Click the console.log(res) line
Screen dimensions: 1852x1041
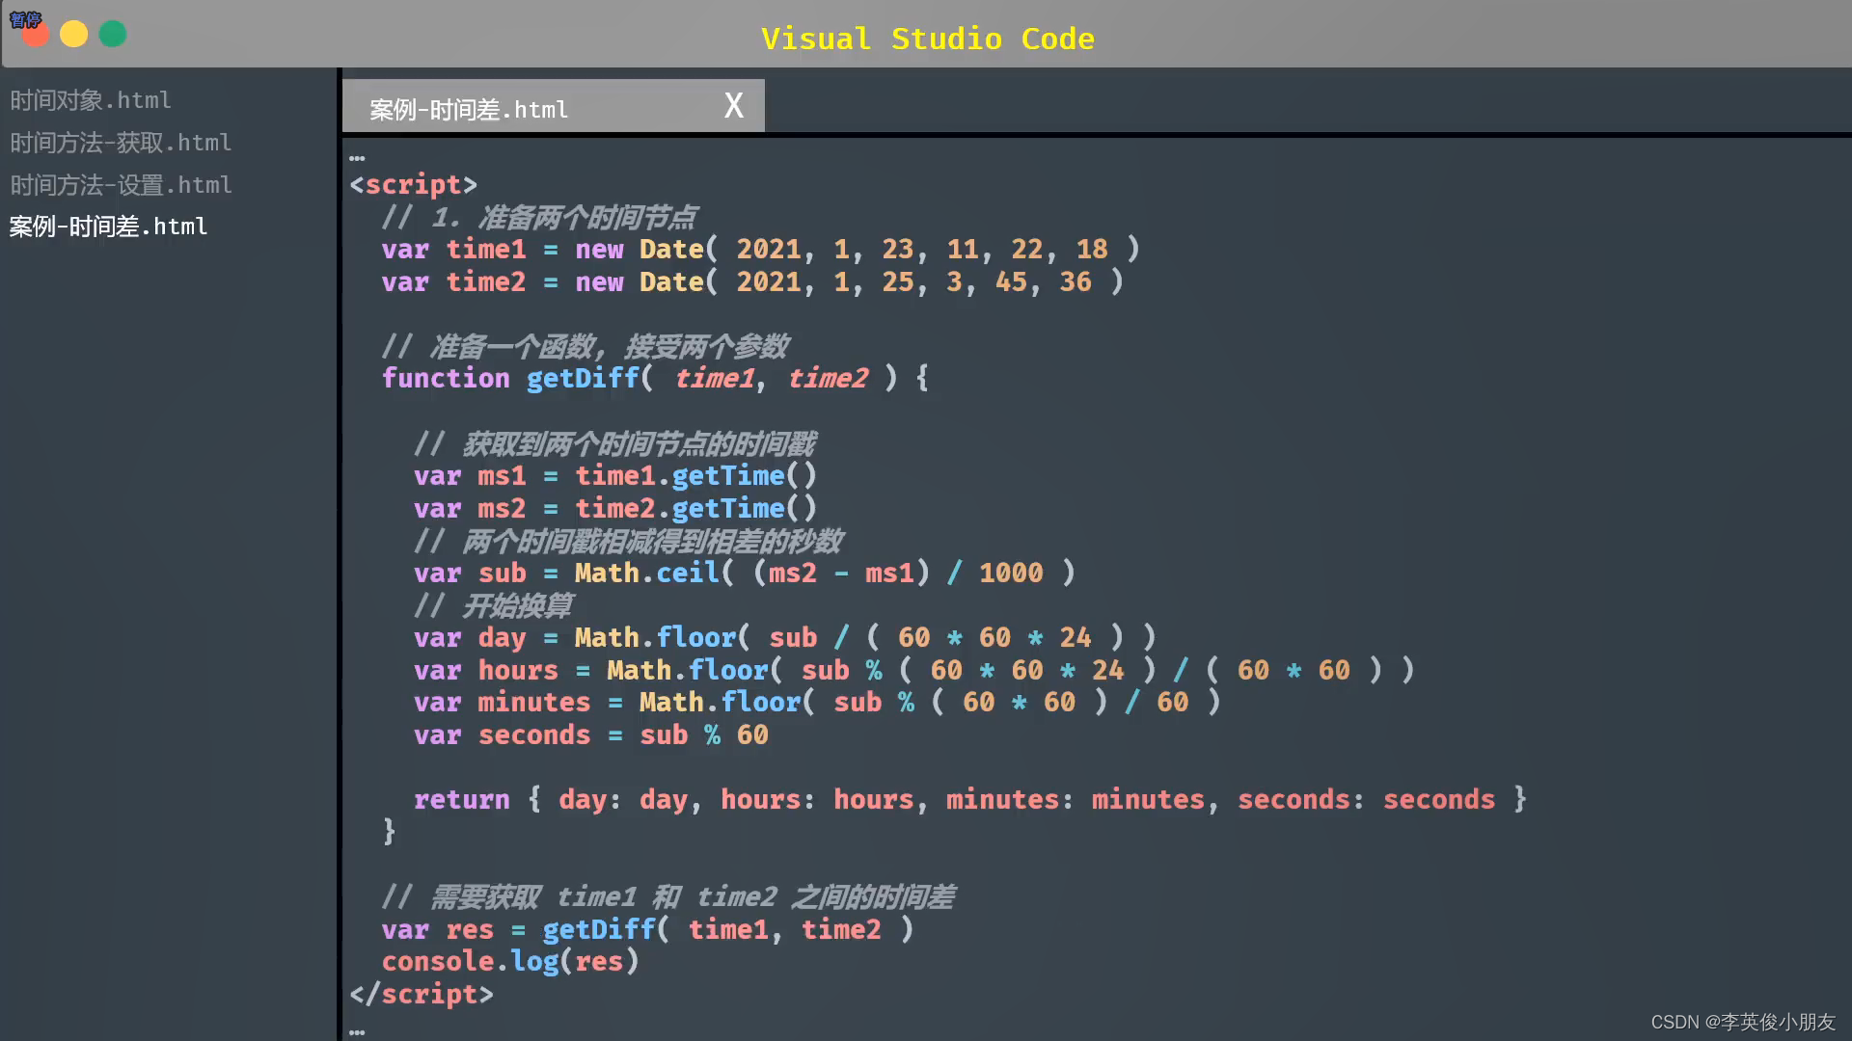[509, 961]
